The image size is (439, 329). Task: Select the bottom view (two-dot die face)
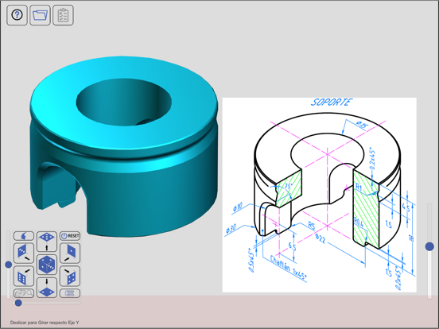click(47, 288)
